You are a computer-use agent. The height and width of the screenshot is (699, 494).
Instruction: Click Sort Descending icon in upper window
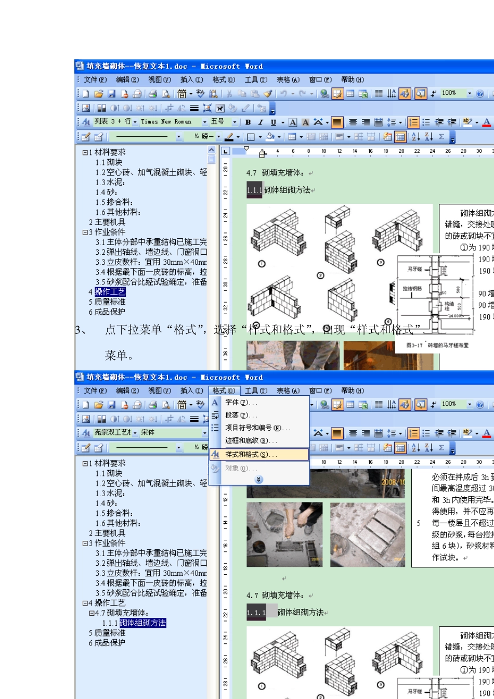(429, 137)
